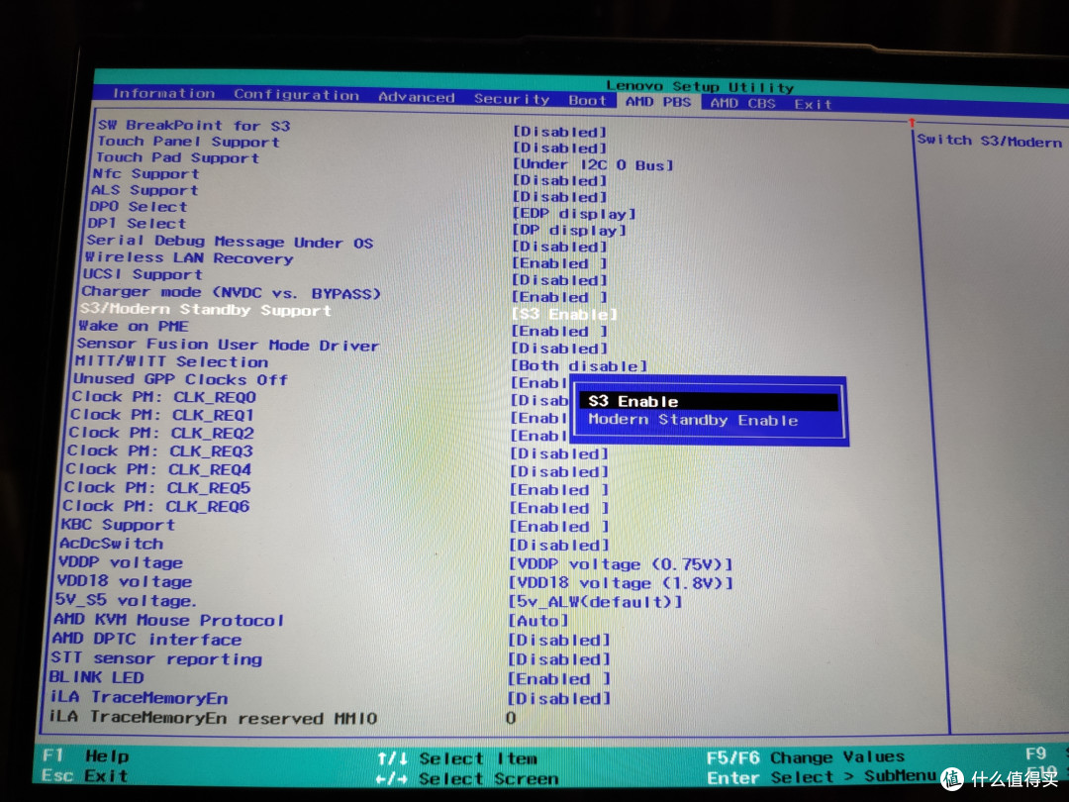Open the Boot tab
1069x802 pixels.
[587, 100]
